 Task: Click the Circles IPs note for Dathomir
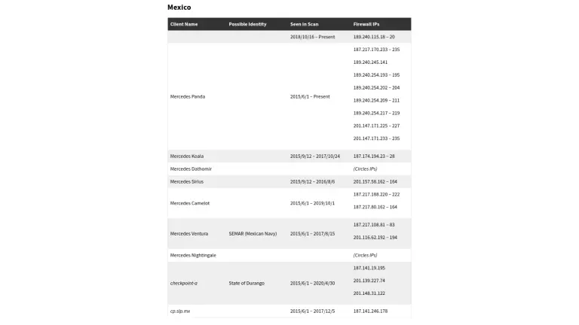[x=365, y=169]
